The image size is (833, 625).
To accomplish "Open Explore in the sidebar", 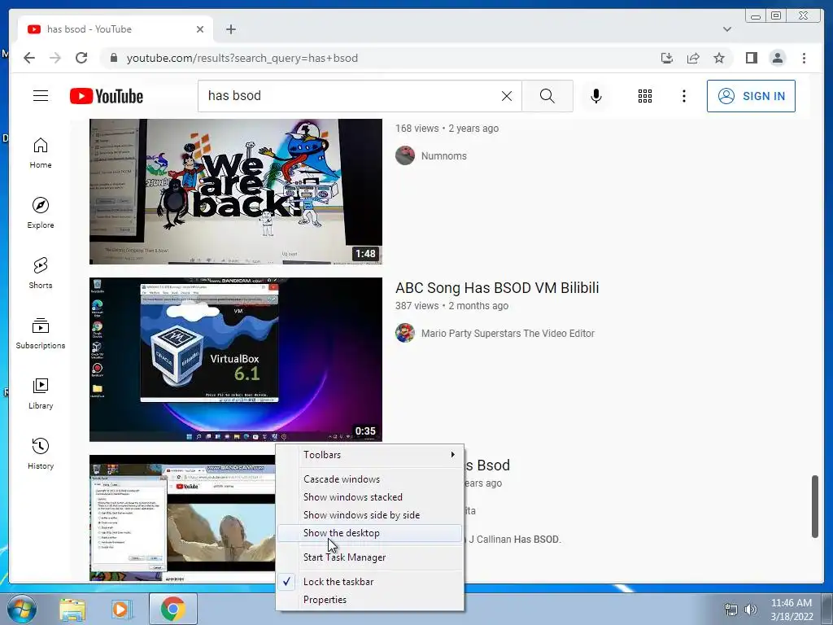I will (x=41, y=213).
